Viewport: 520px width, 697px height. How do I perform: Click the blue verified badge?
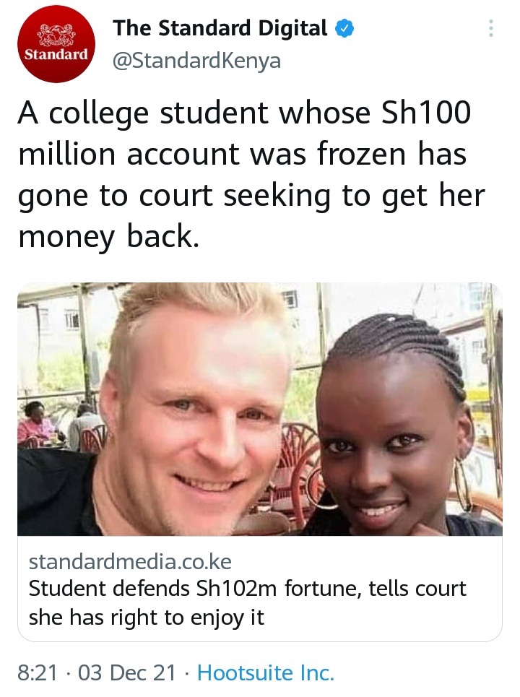click(345, 28)
